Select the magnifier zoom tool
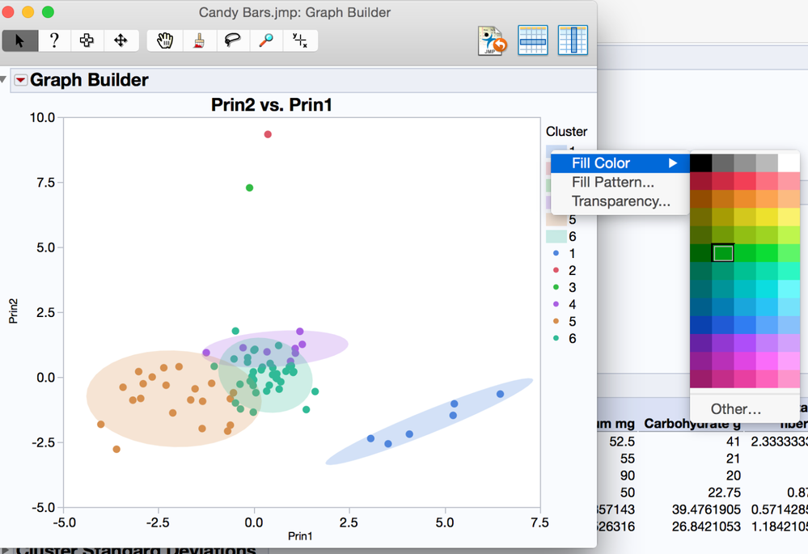 pyautogui.click(x=266, y=40)
